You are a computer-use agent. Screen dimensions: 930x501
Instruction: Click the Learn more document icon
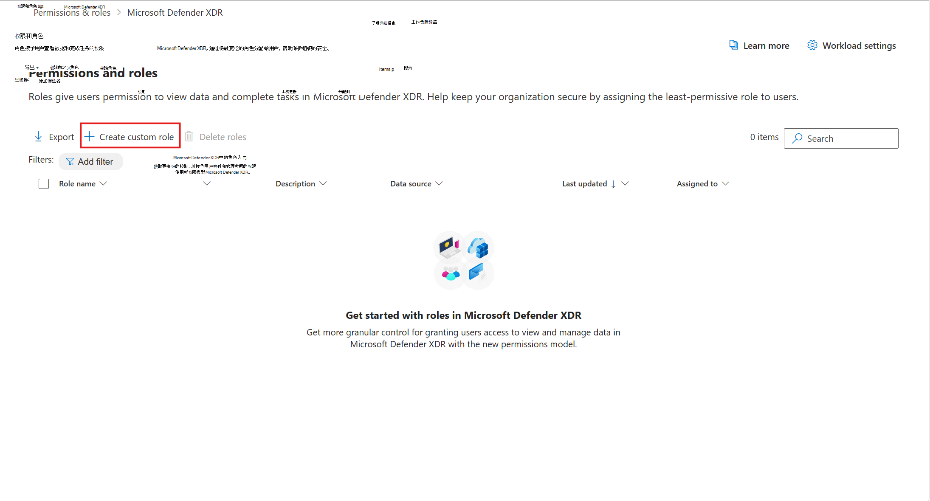733,45
